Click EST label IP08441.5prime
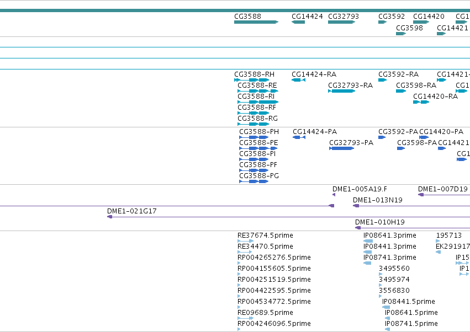Image resolution: width=470 pixels, height=332 pixels. point(409,302)
